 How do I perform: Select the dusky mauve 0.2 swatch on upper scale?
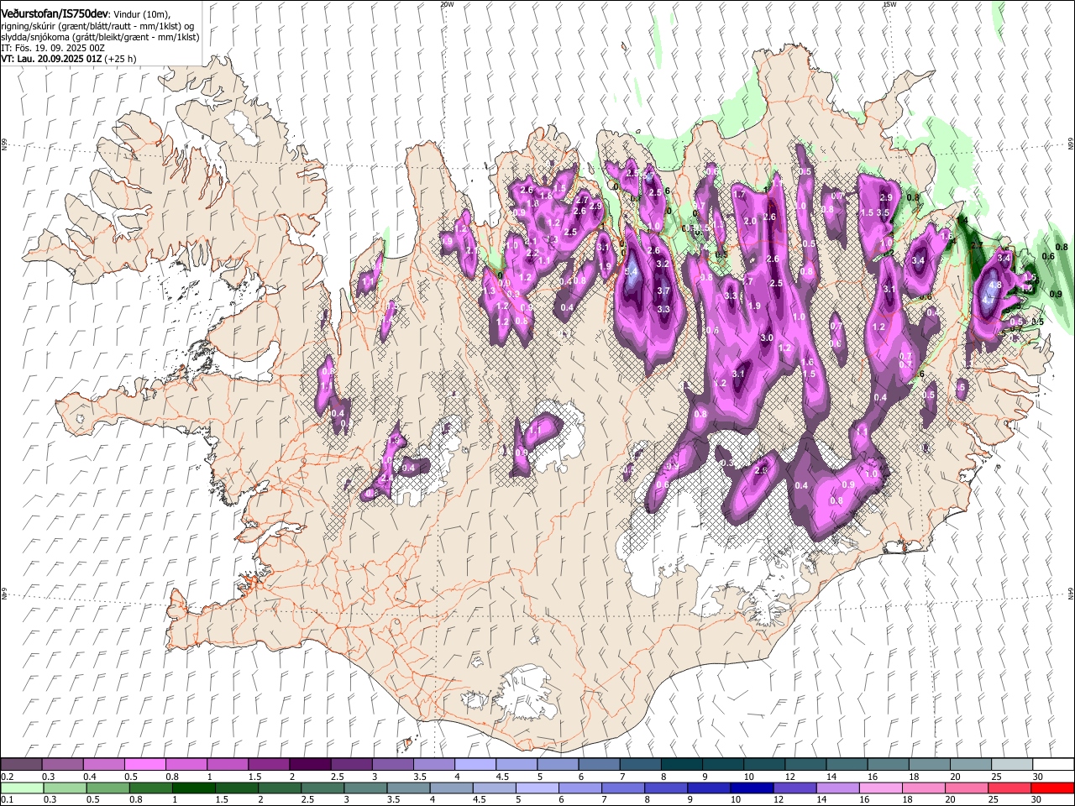click(21, 765)
